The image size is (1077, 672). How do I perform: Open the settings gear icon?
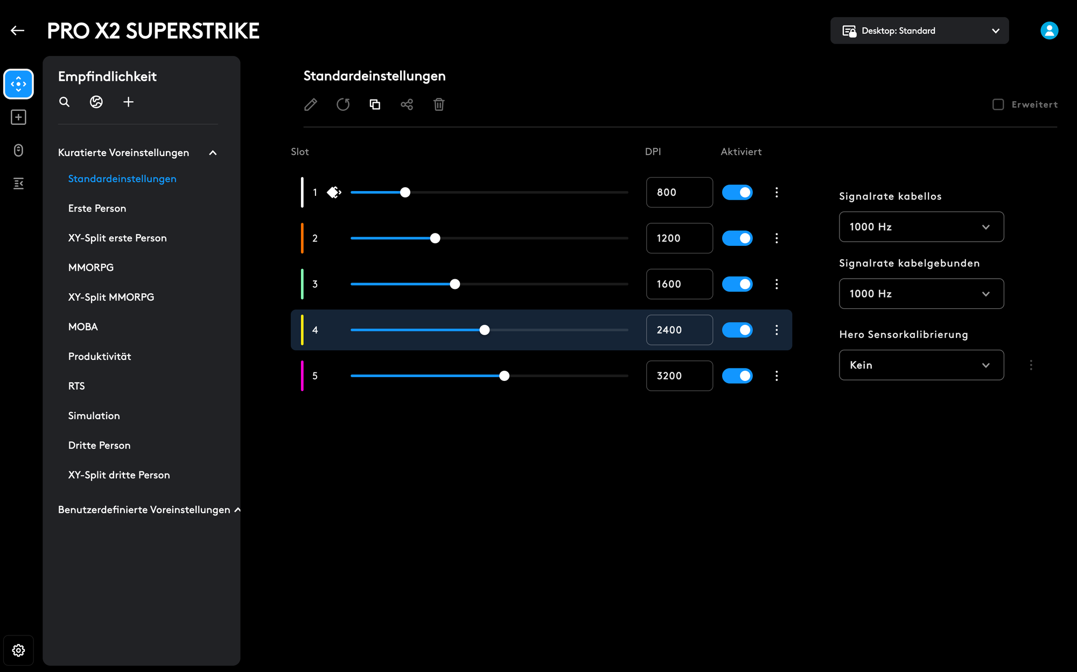coord(18,650)
